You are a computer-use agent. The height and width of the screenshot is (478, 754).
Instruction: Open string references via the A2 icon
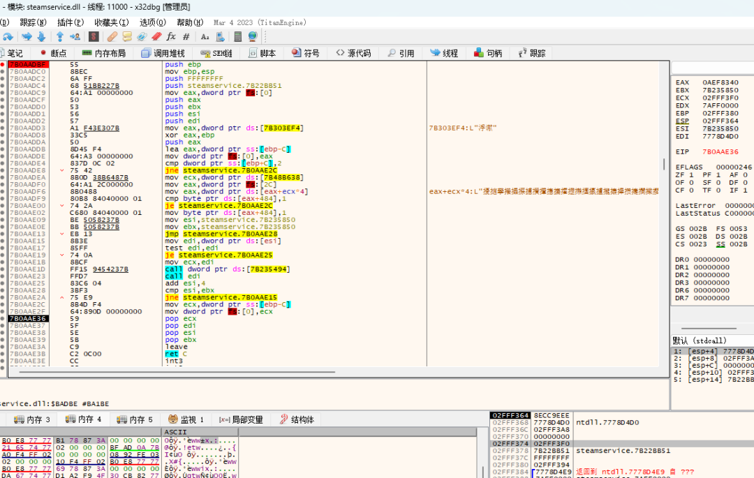tap(205, 36)
